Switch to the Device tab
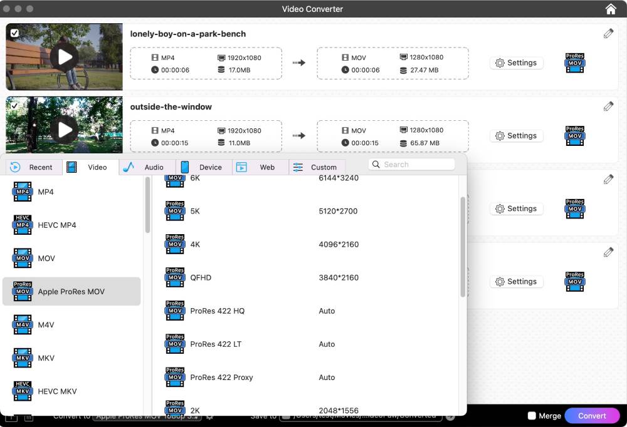 tap(204, 167)
